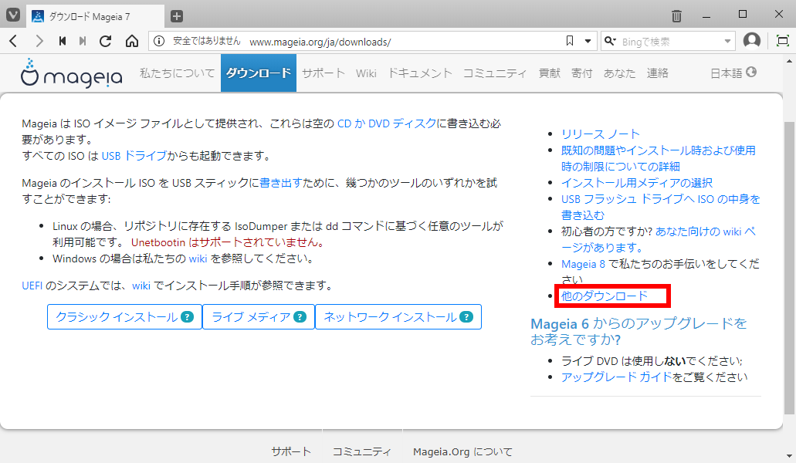796x463 pixels.
Task: Open the アップグレード ガイド link
Action: point(616,377)
